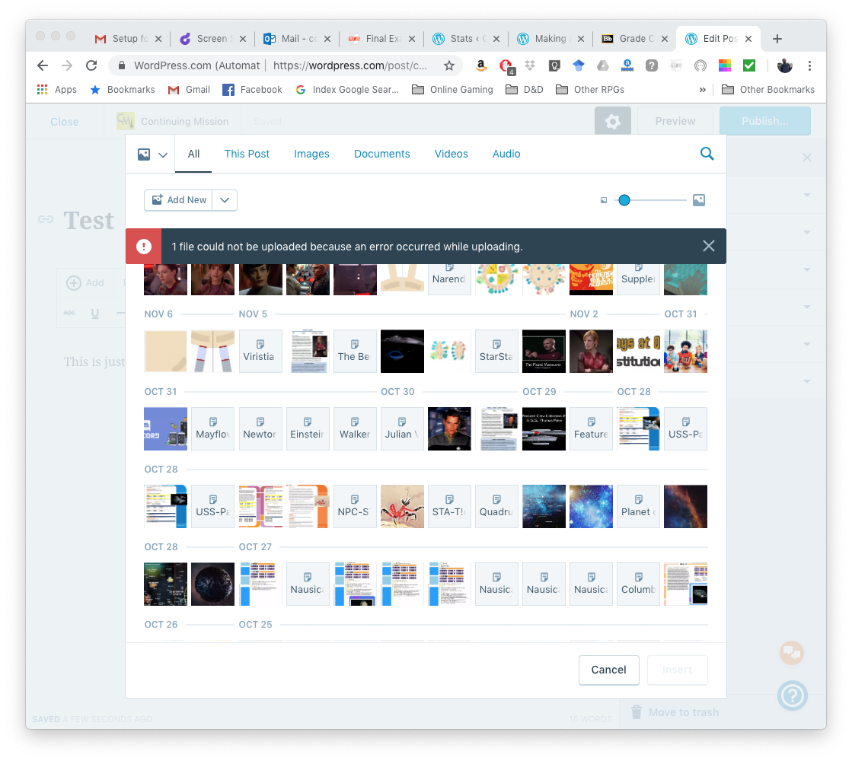Select the Columbia document thumbnail
852x761 pixels.
[639, 584]
